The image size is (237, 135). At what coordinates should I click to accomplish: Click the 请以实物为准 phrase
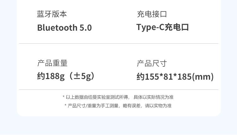pos(158,106)
